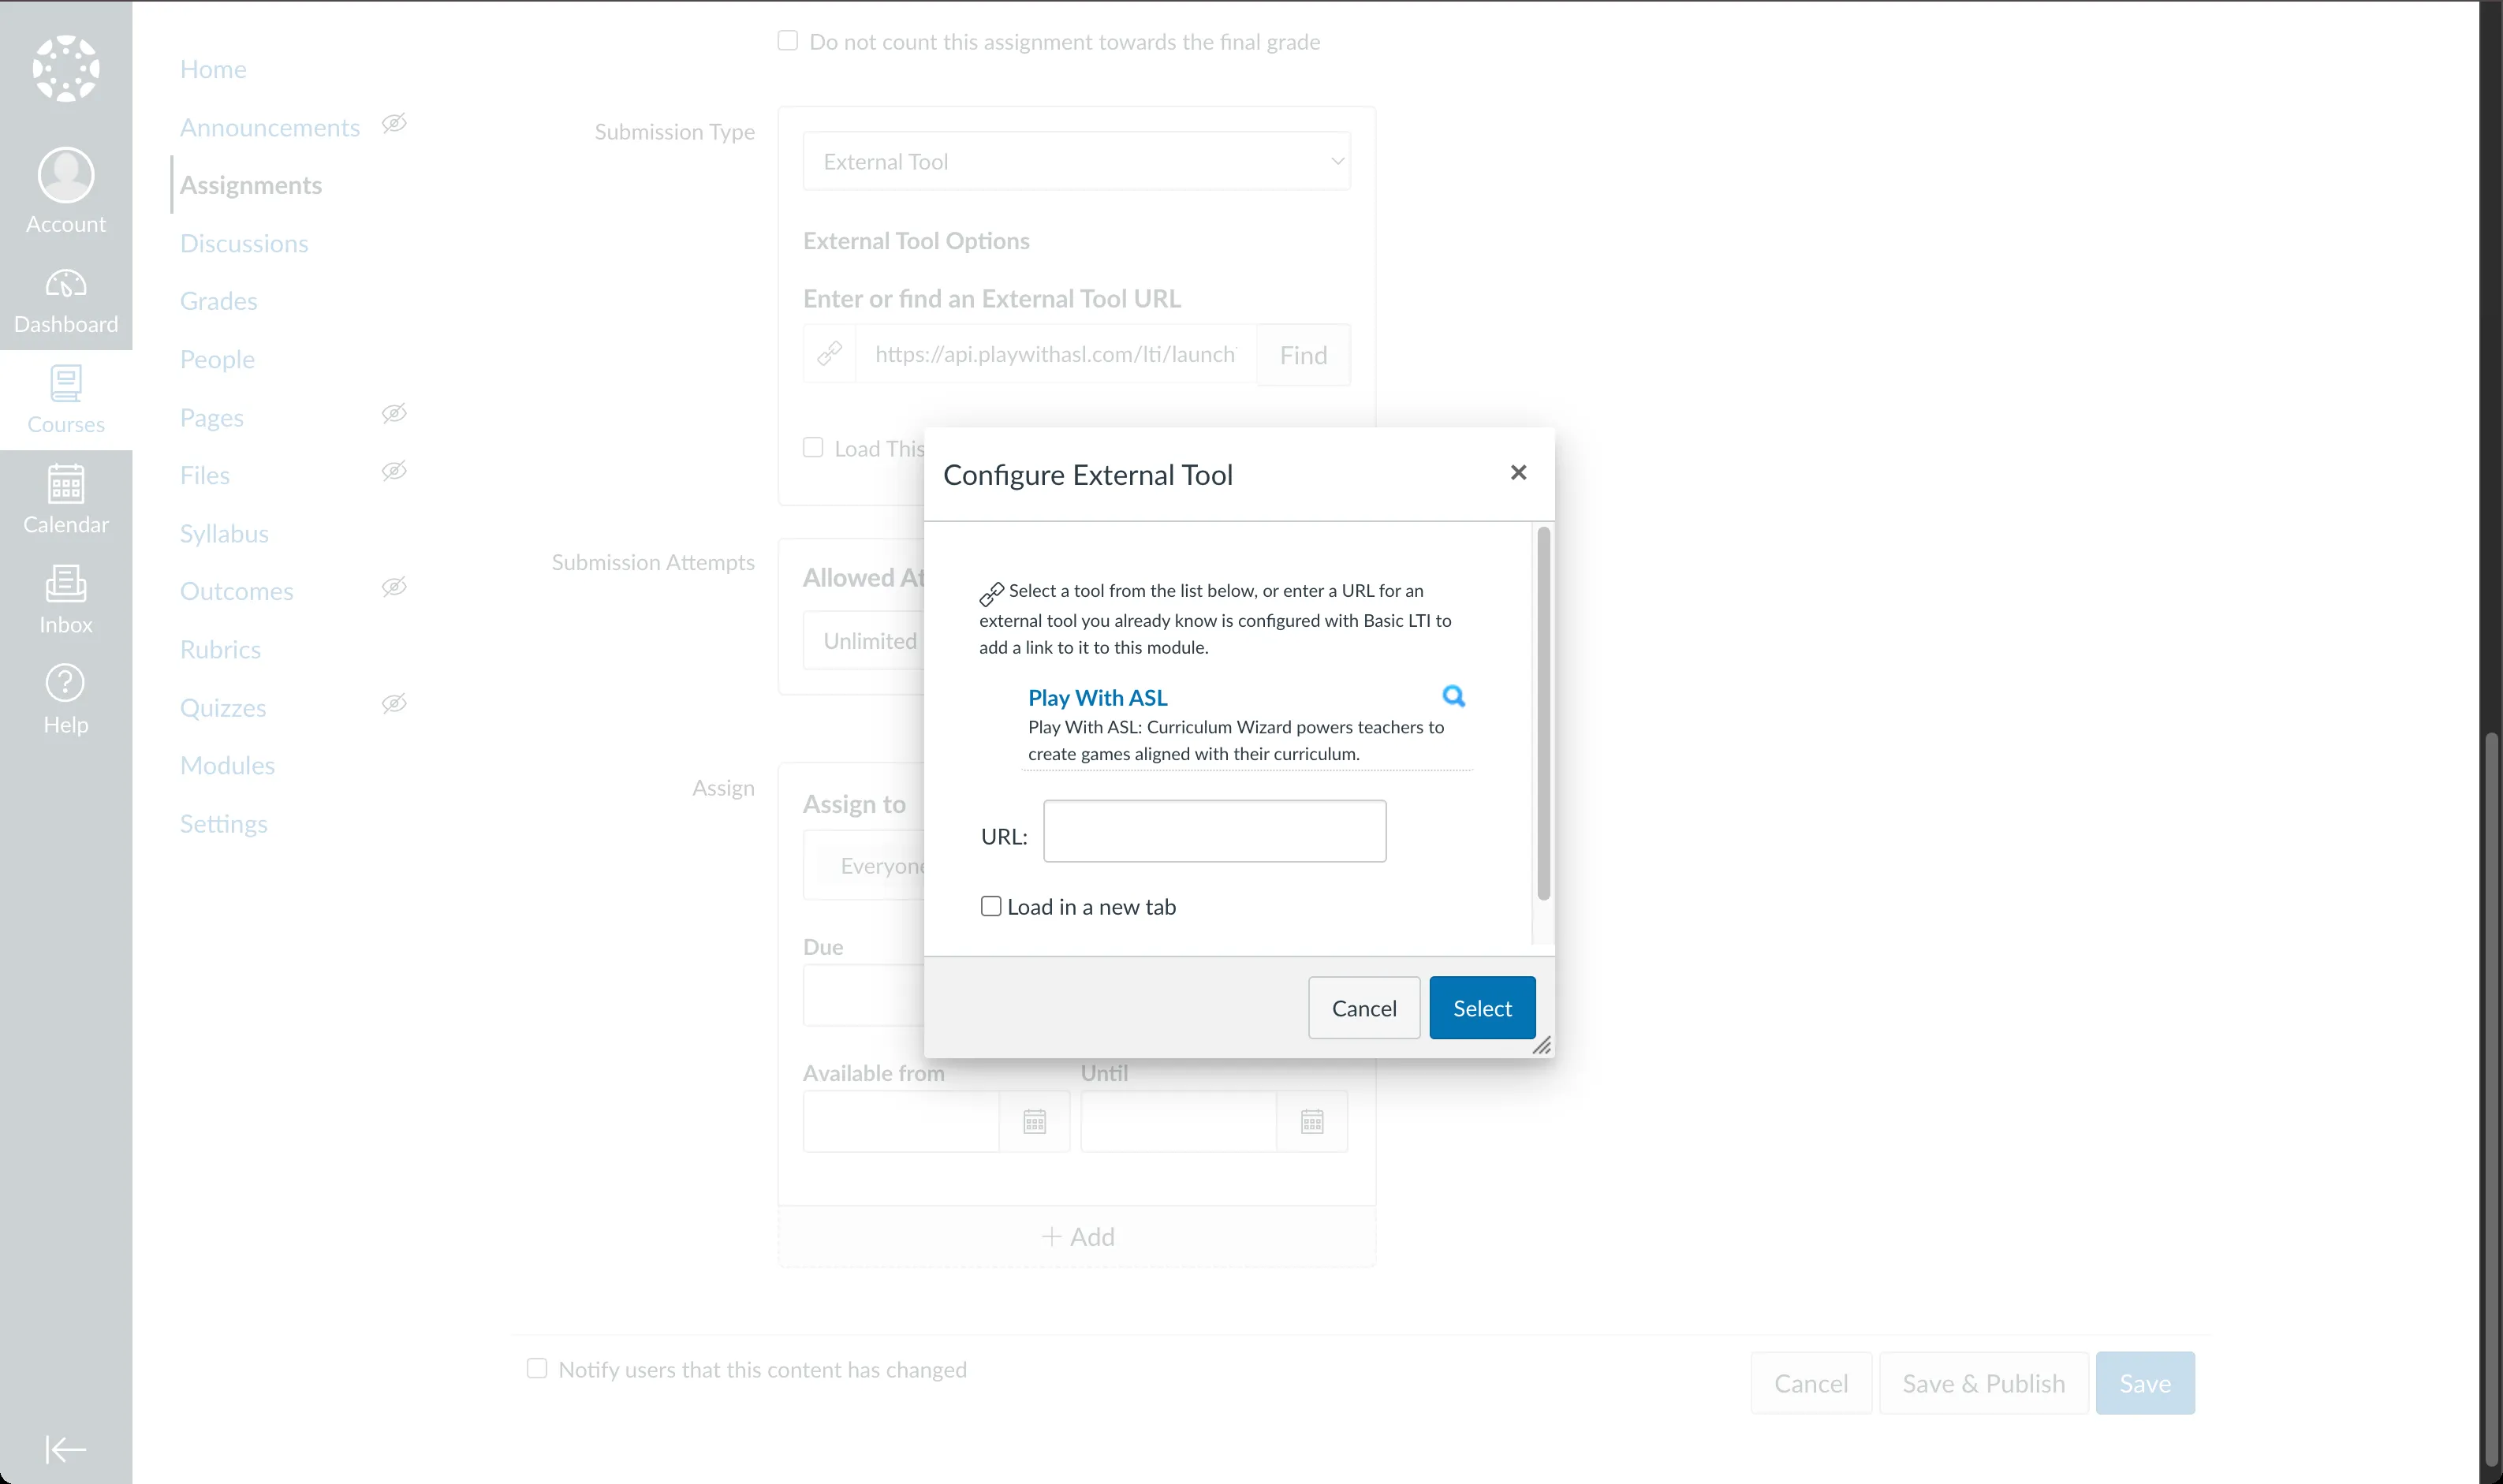Close the Configure External Tool dialog
This screenshot has height=1484, width=2503.
point(1518,472)
